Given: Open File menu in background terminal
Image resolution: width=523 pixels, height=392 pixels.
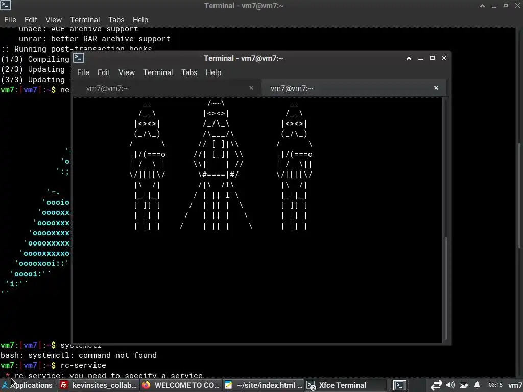Looking at the screenshot, I should click(x=10, y=20).
